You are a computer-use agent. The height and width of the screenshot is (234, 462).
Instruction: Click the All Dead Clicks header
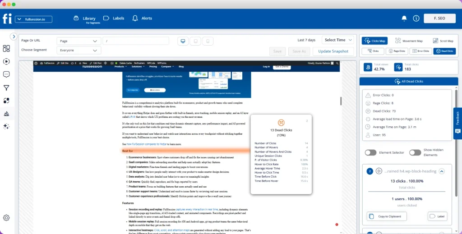click(x=409, y=82)
